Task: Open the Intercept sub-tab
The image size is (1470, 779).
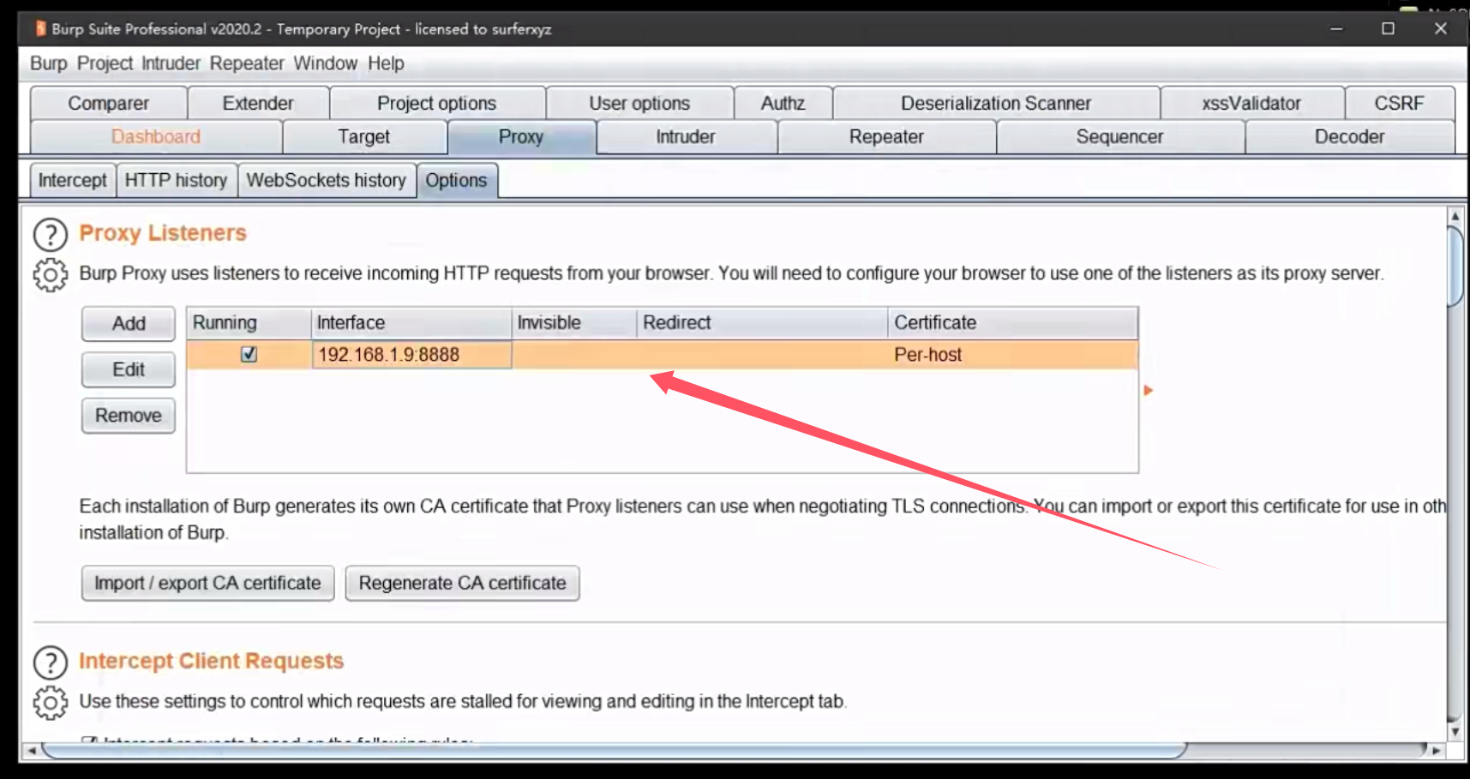Action: point(73,181)
